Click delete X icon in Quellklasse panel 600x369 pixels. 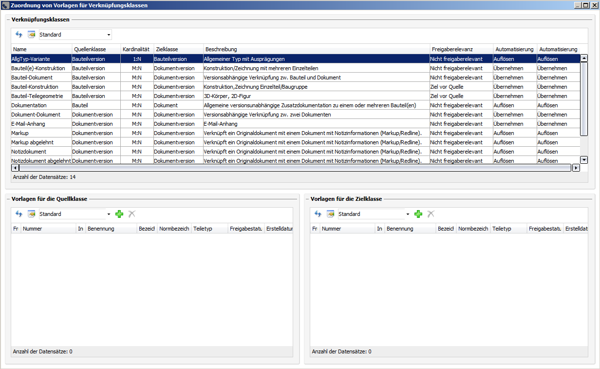(131, 214)
